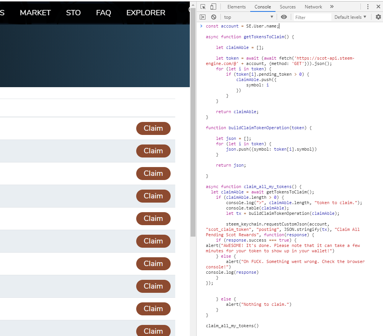Click the 'console.log(response)' line
The width and height of the screenshot is (383, 336).
pyautogui.click(x=232, y=272)
